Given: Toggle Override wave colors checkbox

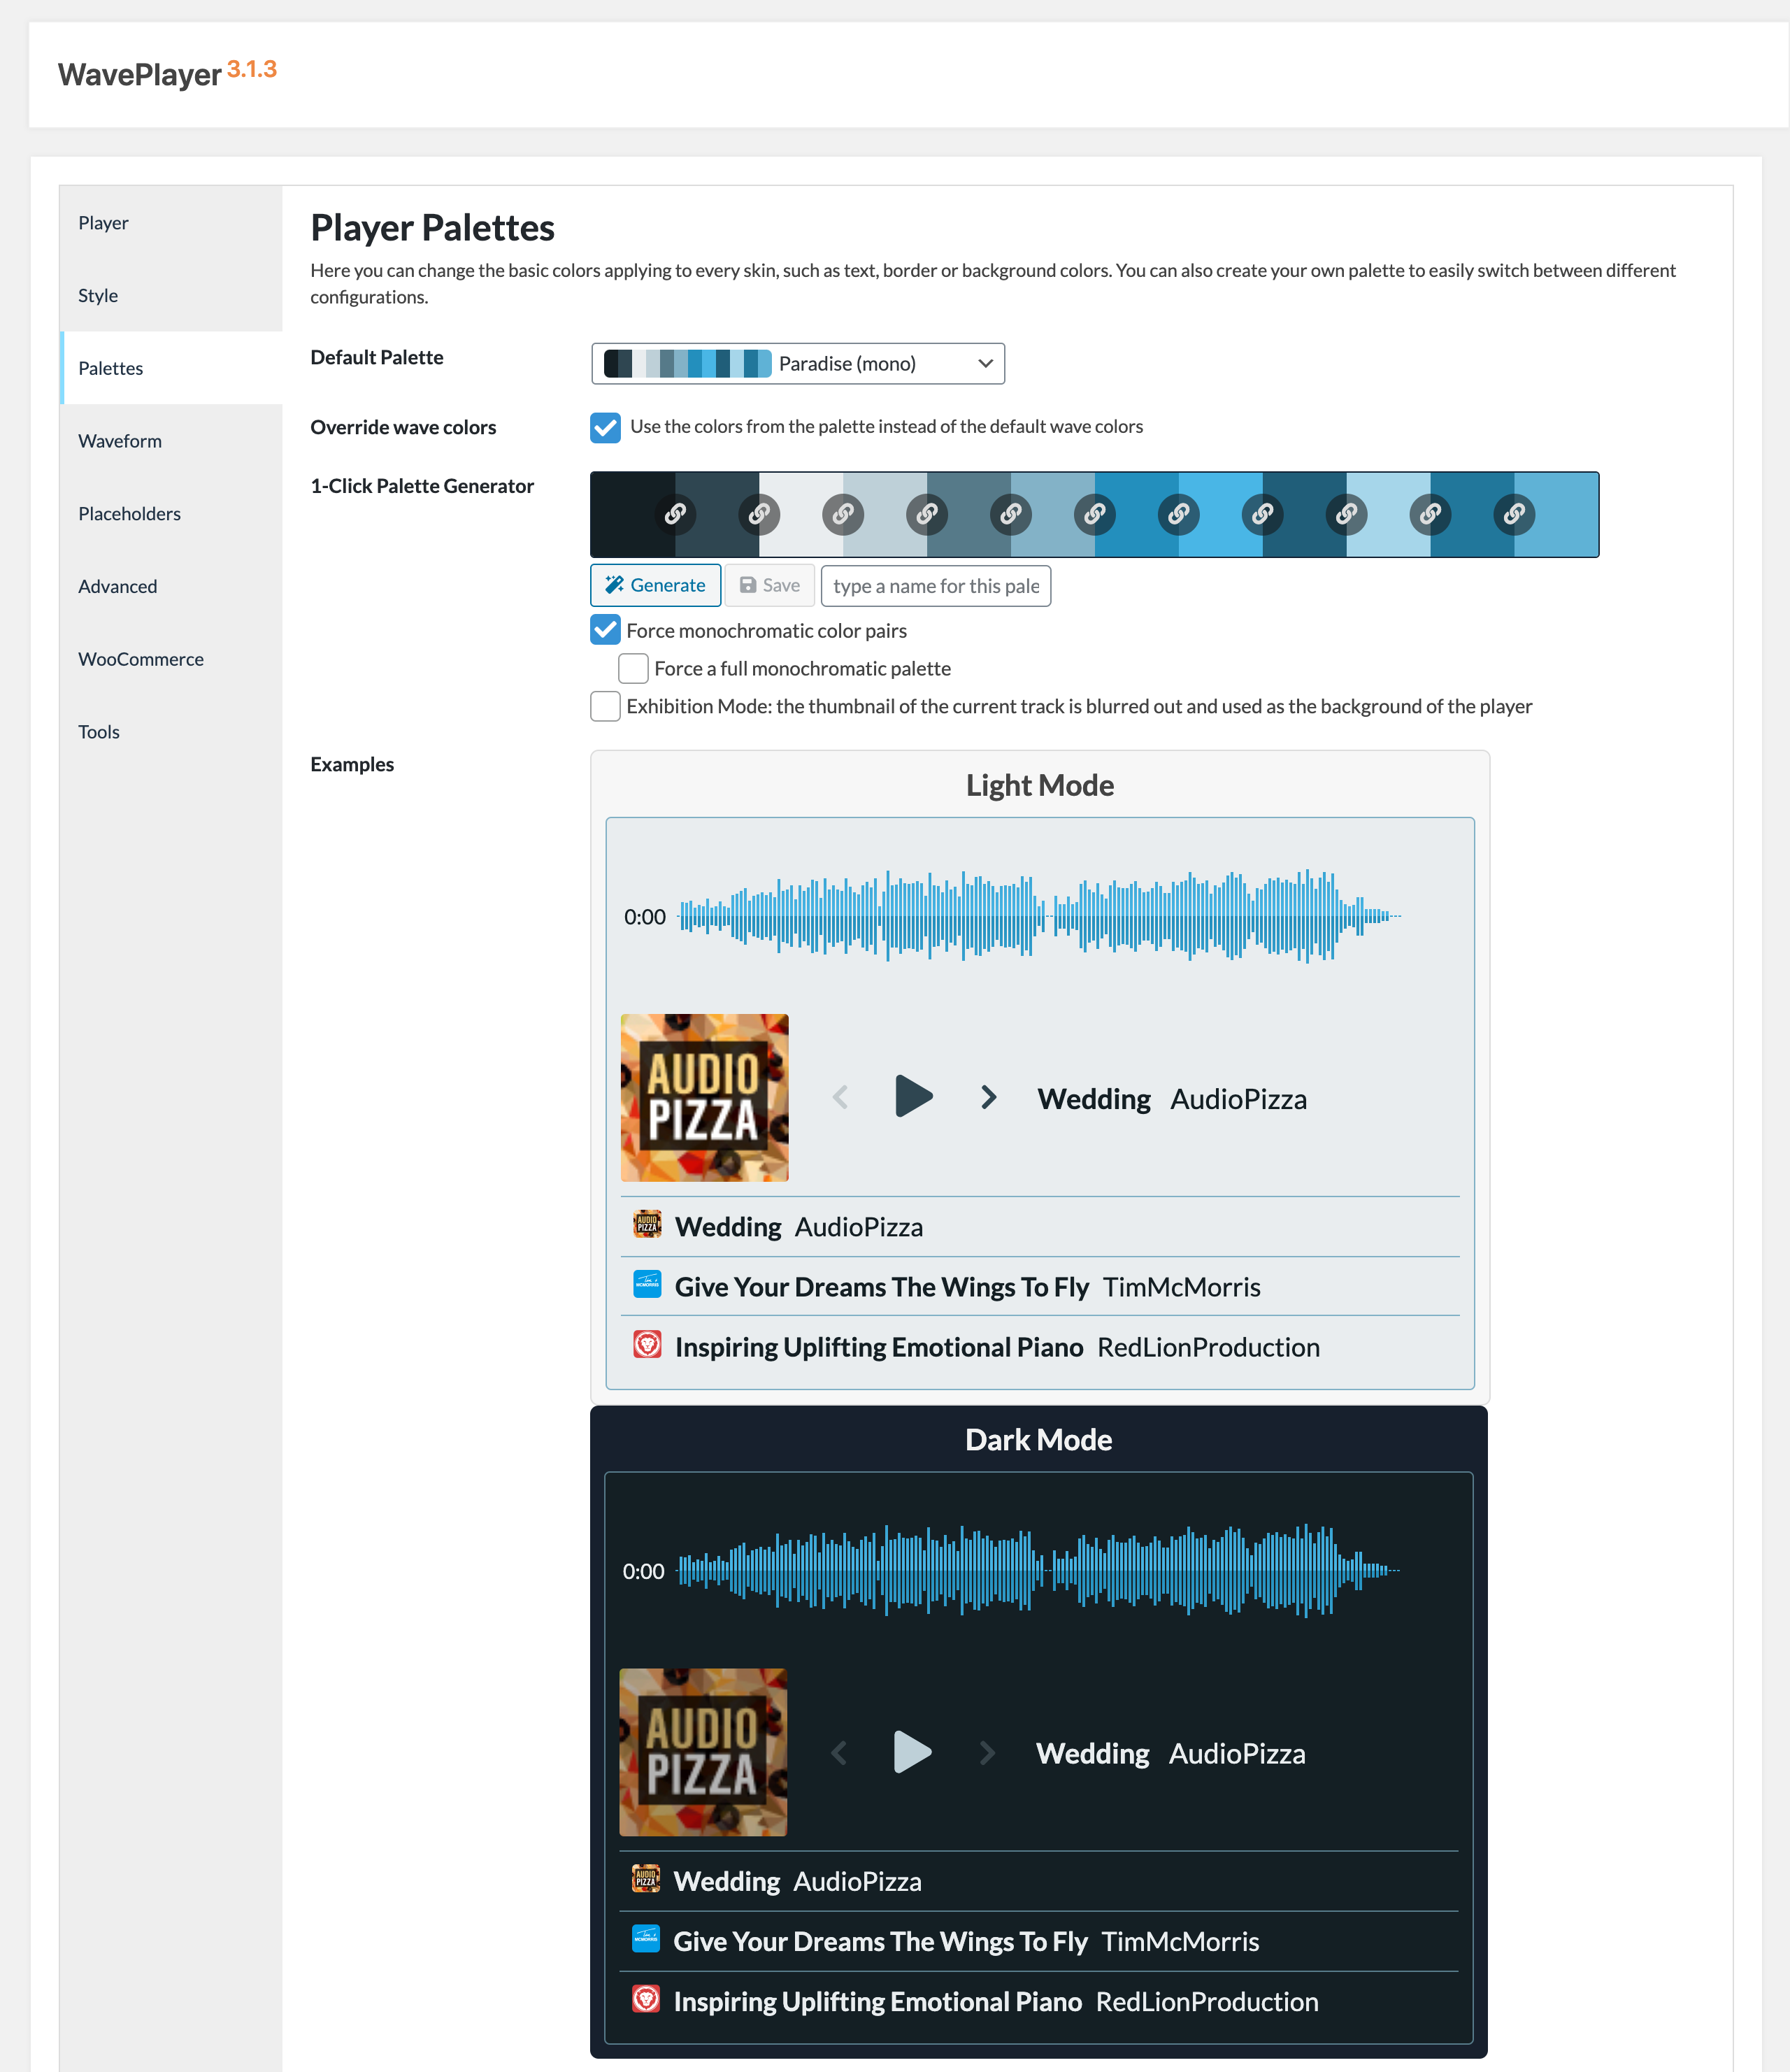Looking at the screenshot, I should [x=605, y=428].
